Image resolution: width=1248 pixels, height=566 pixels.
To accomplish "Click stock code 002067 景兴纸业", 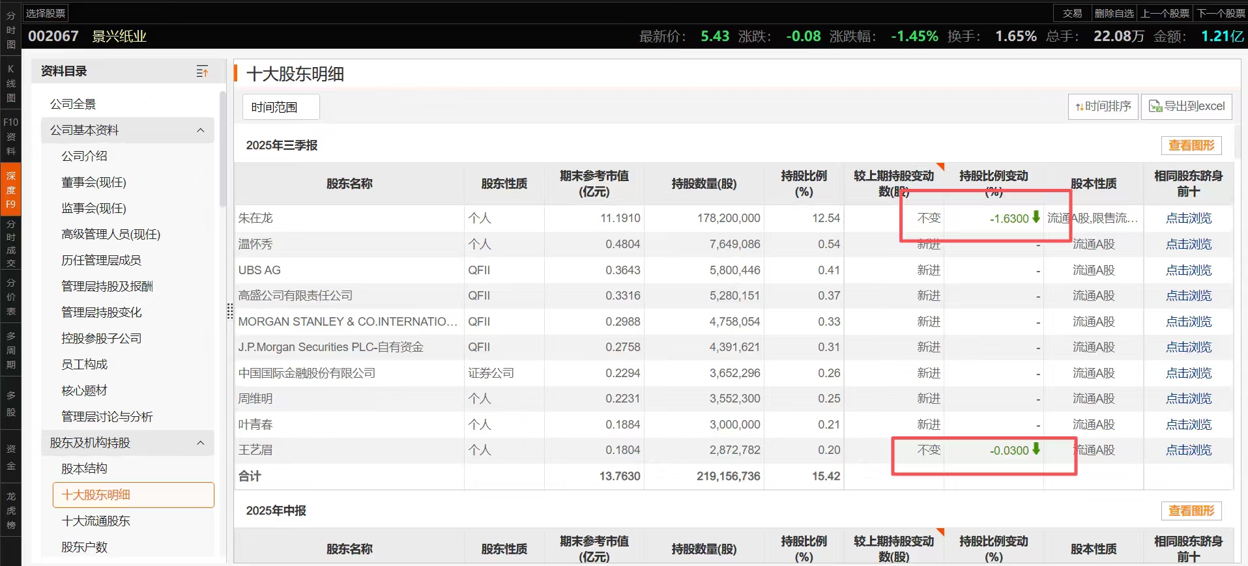I will point(87,36).
